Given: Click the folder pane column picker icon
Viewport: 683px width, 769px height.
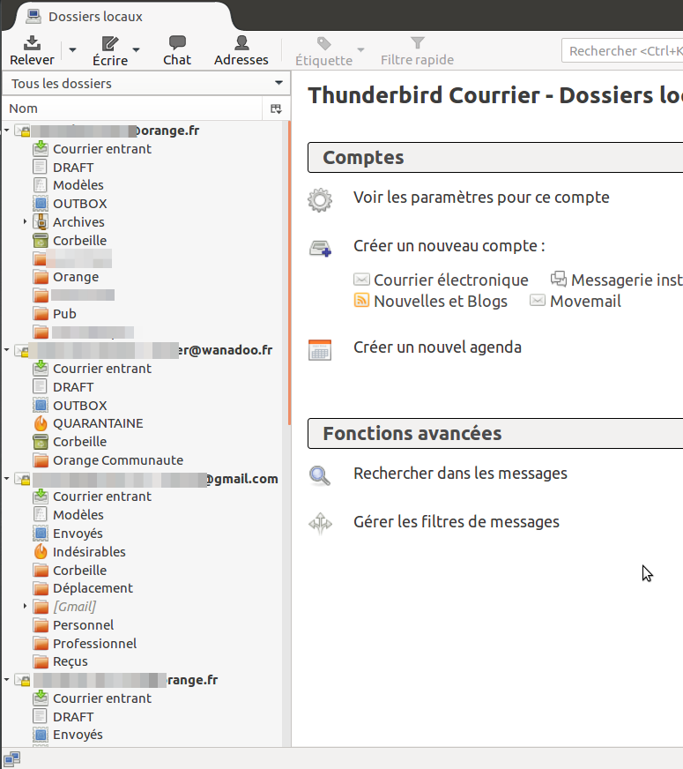Looking at the screenshot, I should [x=277, y=108].
